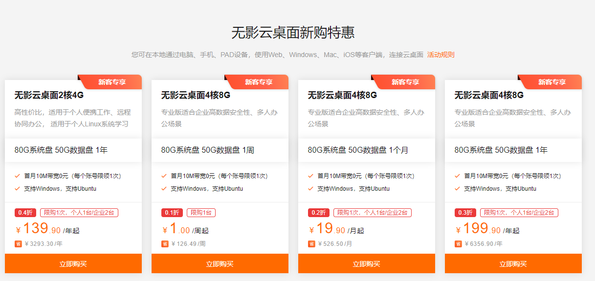Click the 限购1台 limit tag
Screen dimensions: 595x281
(x=201, y=213)
